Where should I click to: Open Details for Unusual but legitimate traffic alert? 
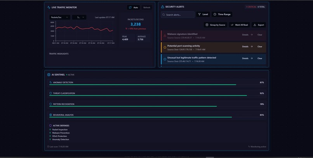pos(247,58)
